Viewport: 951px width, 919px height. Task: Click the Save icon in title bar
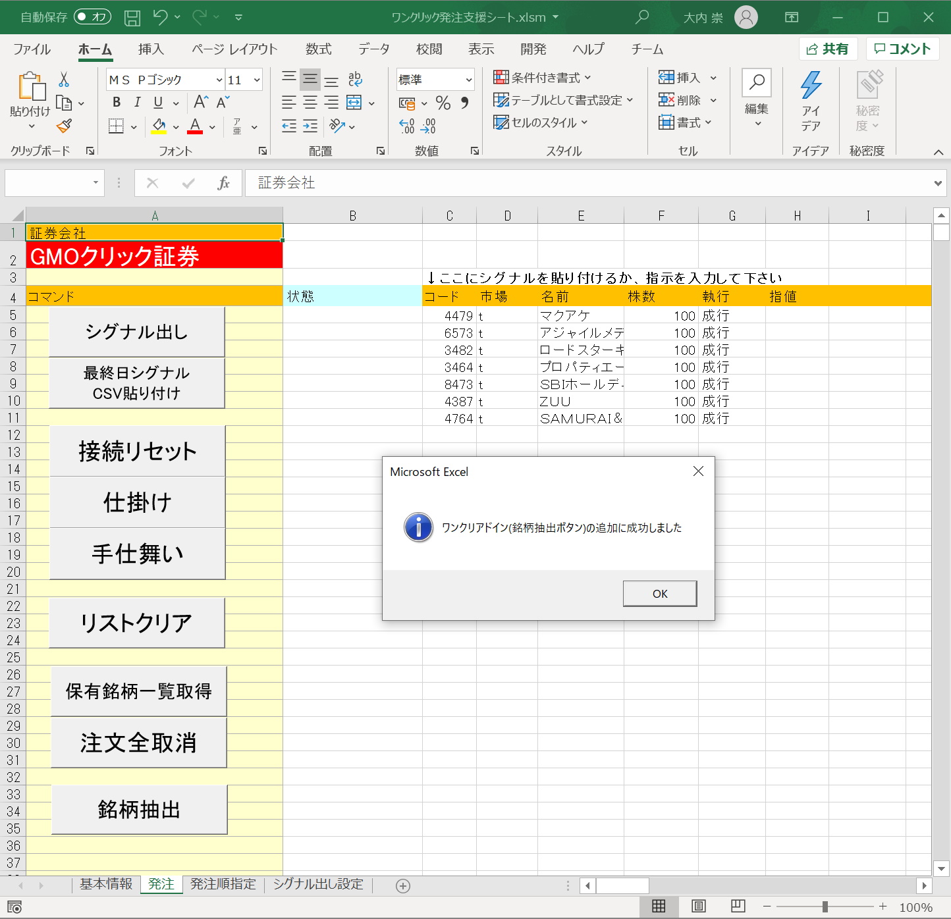132,17
